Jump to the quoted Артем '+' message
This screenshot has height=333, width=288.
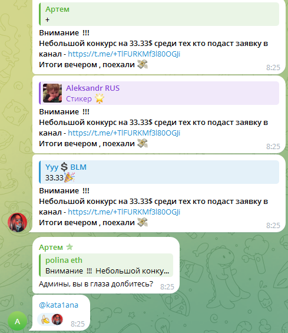[159, 14]
